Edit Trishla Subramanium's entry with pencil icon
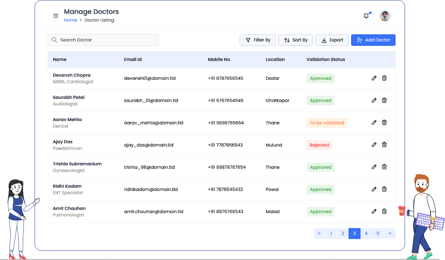The width and height of the screenshot is (445, 260). tap(374, 167)
